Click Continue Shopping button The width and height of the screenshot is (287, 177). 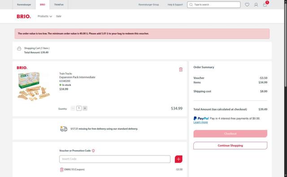230,146
